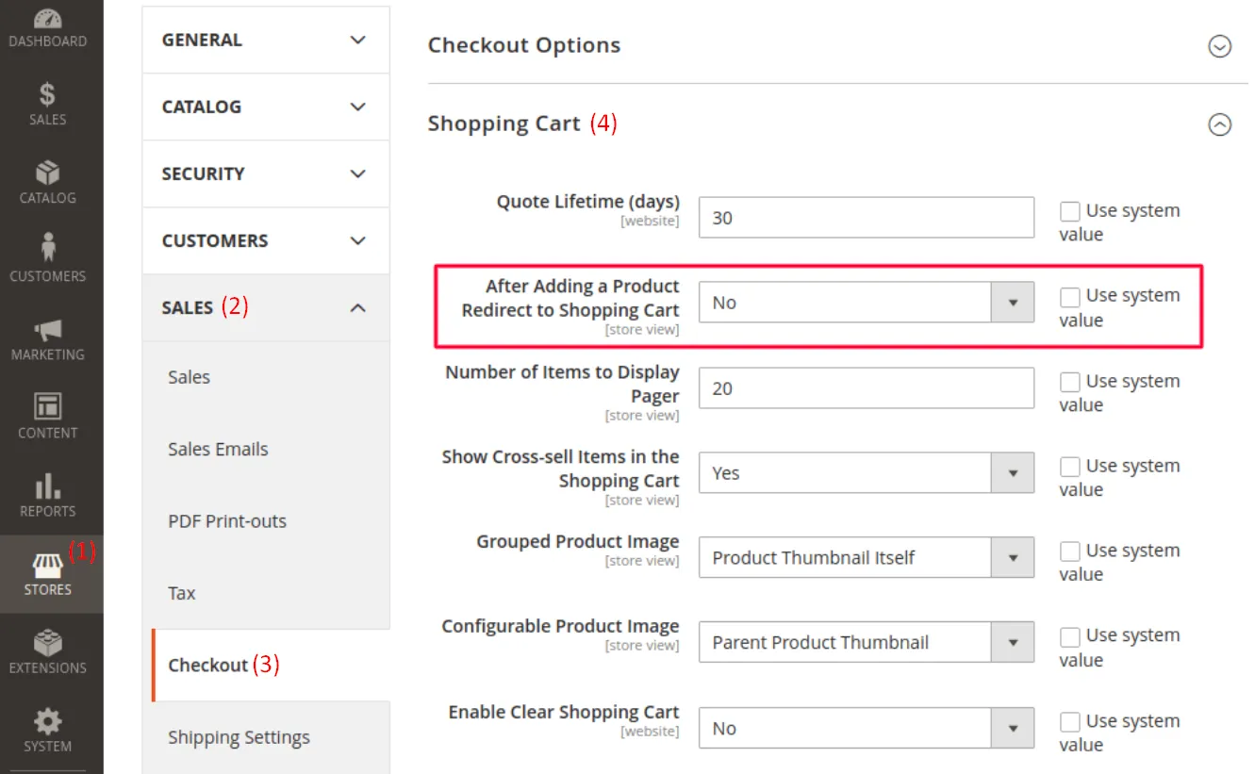
Task: Open the Marketing megaphone icon
Action: pos(47,329)
